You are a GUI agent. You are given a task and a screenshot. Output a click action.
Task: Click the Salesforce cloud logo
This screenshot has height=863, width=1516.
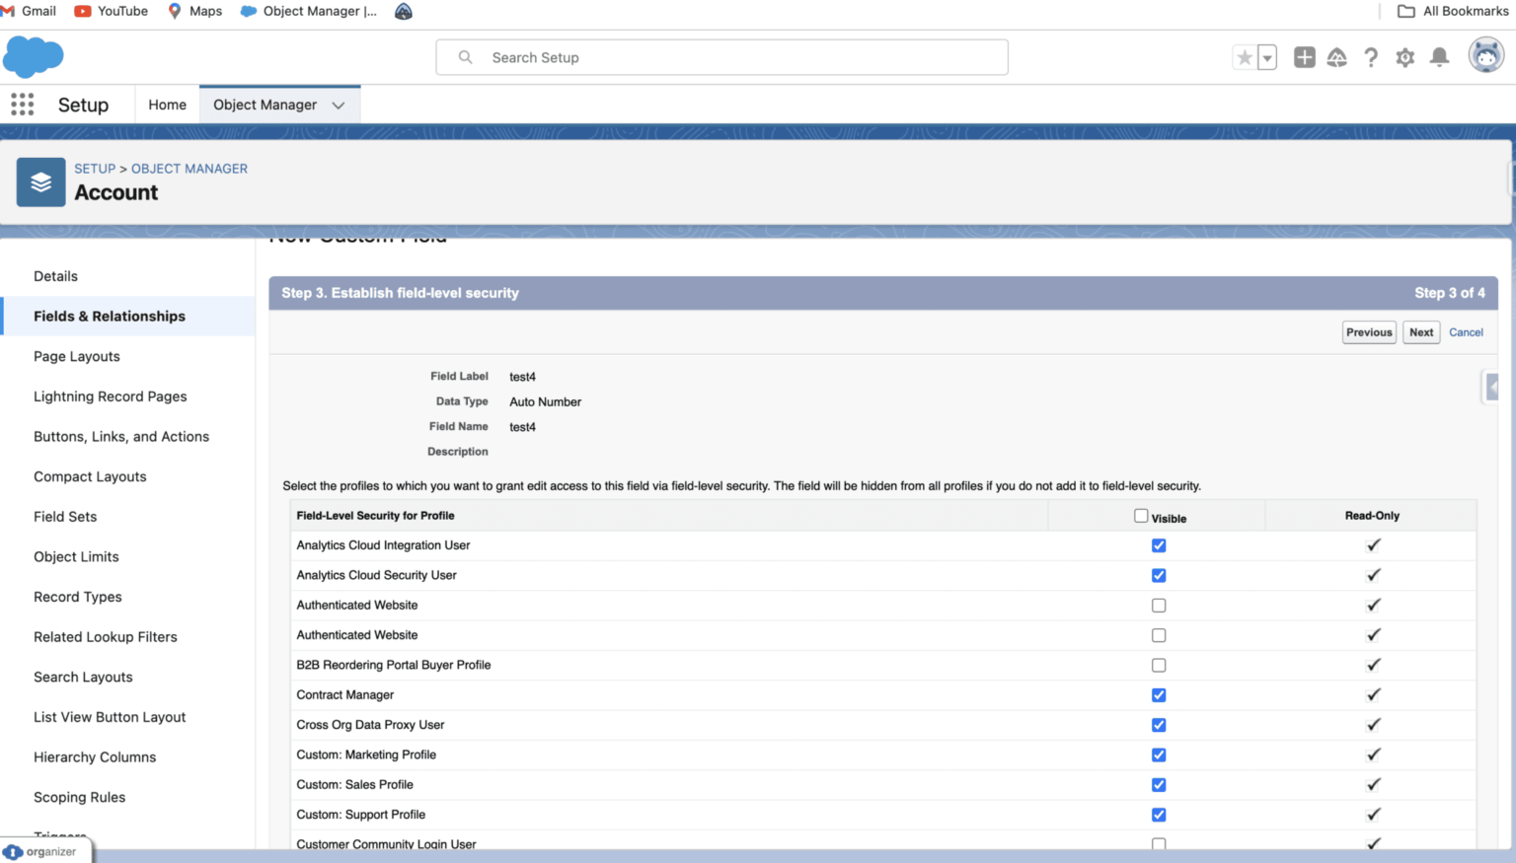click(33, 56)
